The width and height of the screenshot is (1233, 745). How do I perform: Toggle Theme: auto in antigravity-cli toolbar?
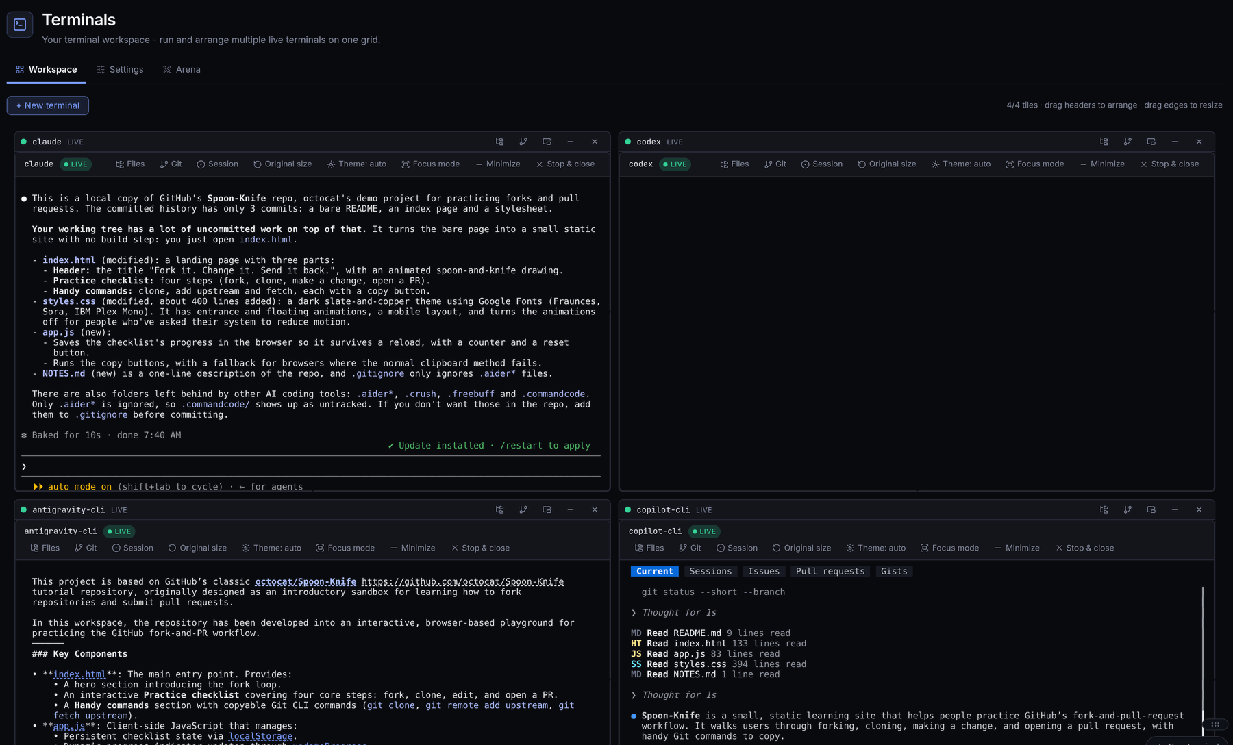272,548
